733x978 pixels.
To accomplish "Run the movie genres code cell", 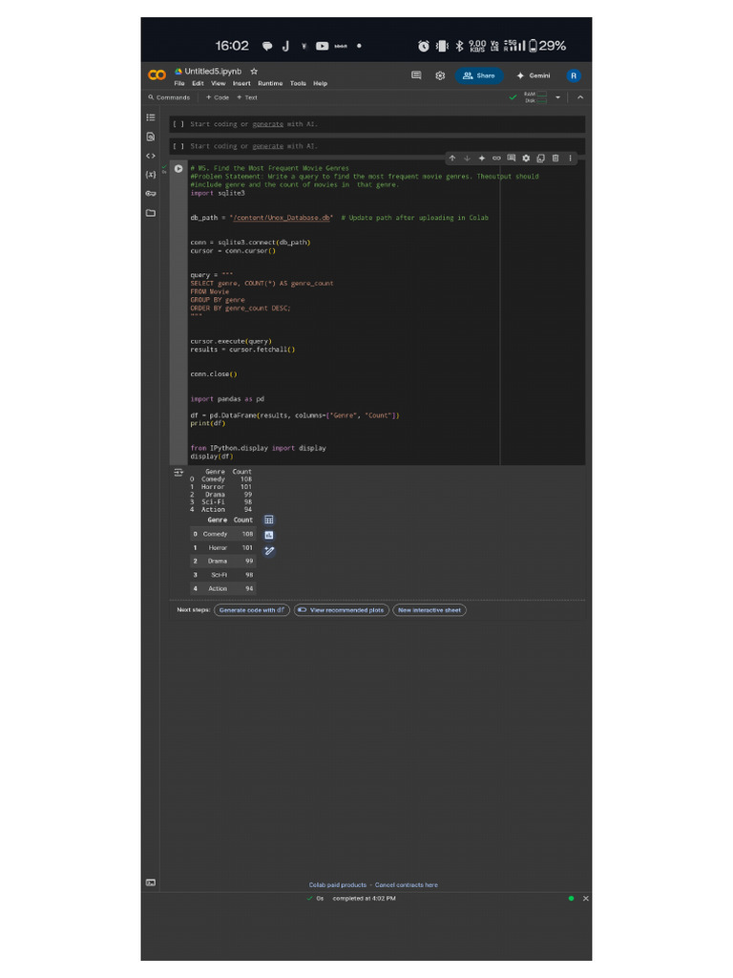I will (178, 168).
